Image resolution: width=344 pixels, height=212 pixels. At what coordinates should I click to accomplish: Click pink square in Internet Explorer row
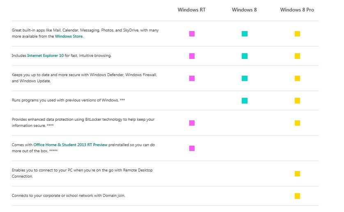pos(192,56)
